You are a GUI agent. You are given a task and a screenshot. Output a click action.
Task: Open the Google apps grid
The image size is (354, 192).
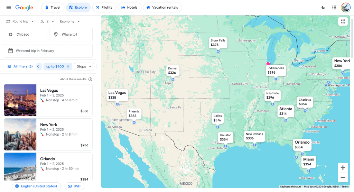pos(334,7)
